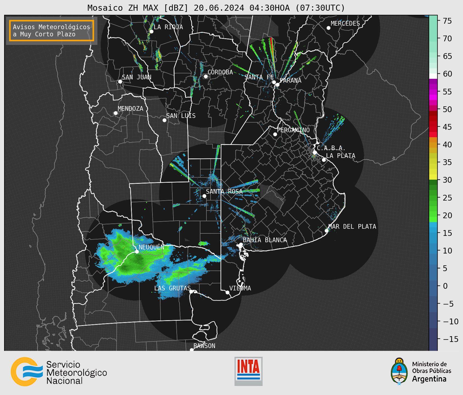Viewport: 463px width, 395px height.
Task: Select the SANTA FE city label
Action: (x=259, y=77)
